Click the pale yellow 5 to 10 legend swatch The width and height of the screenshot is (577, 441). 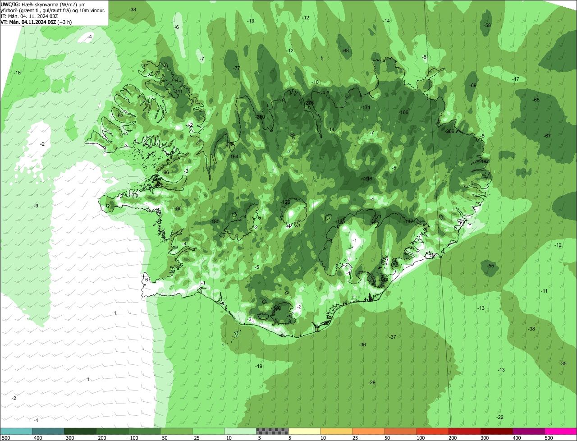[x=304, y=432]
